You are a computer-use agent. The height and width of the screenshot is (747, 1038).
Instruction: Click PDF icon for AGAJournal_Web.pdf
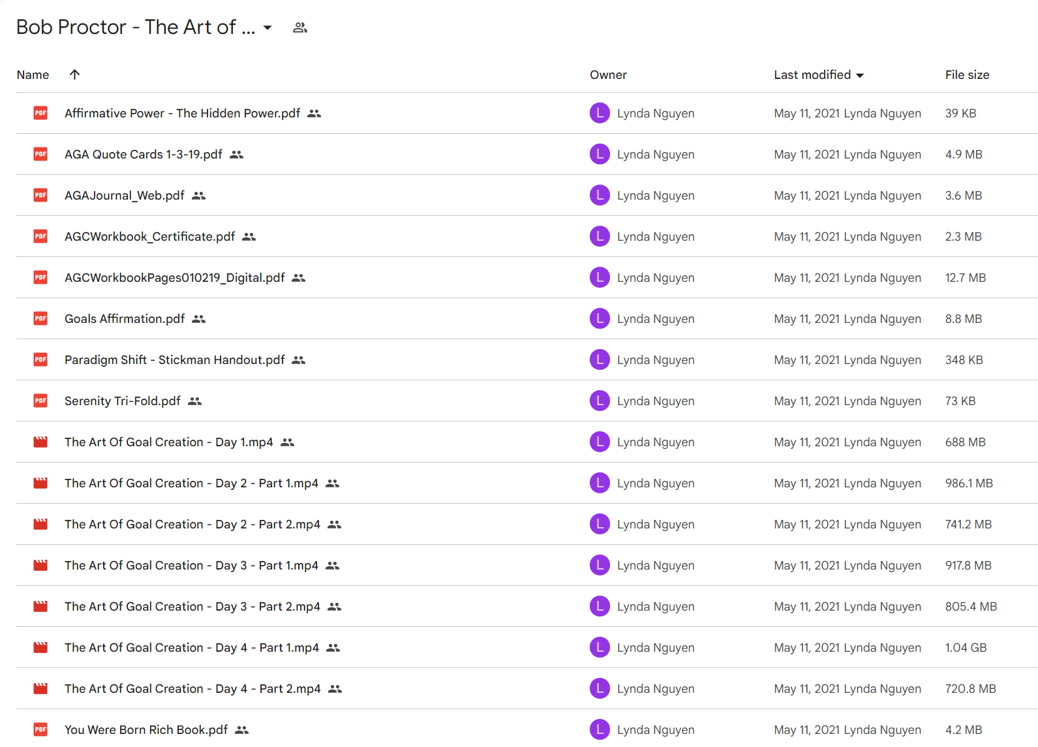40,195
